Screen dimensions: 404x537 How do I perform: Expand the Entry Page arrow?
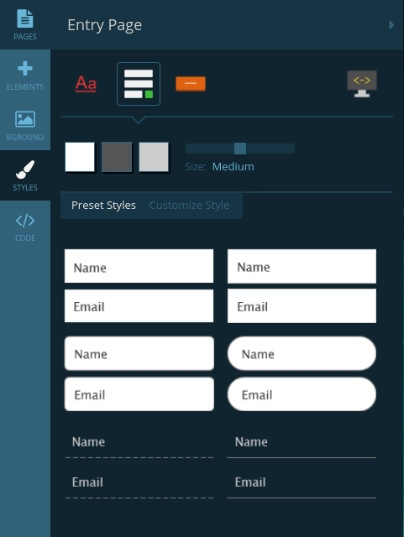coord(391,25)
